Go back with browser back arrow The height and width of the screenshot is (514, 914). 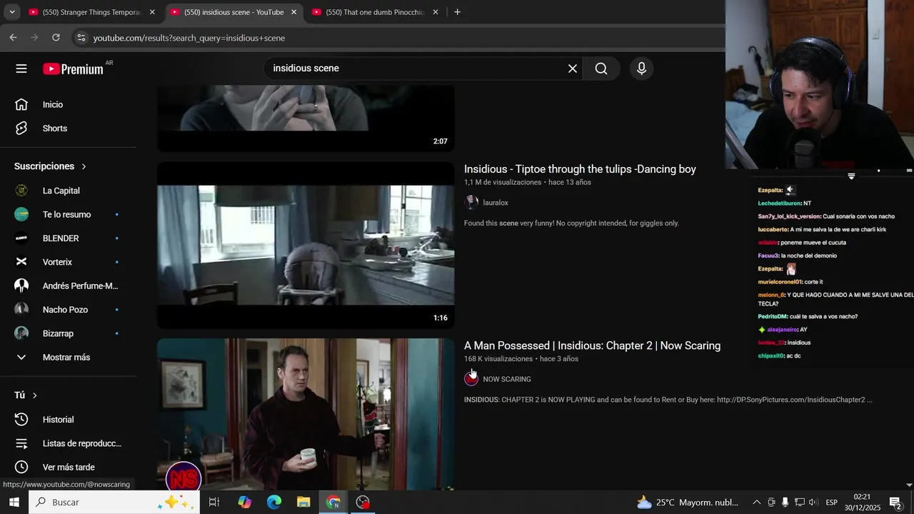13,38
